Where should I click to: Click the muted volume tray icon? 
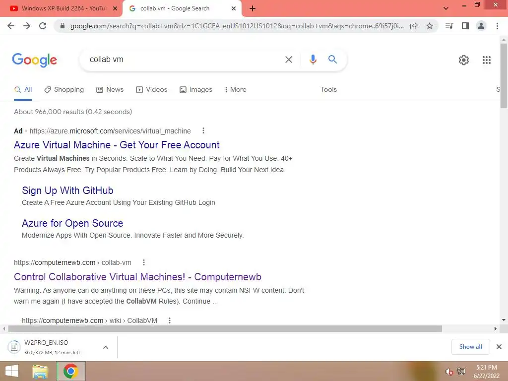pos(449,372)
